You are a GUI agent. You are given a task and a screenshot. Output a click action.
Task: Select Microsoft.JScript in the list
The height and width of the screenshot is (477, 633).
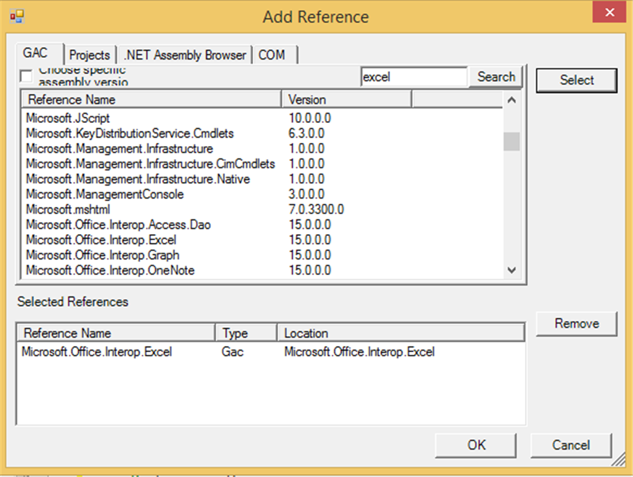68,118
